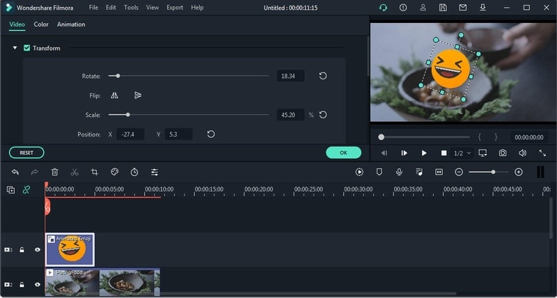Screen dimensions: 557x298
Task: Toggle lock on video track 3
Action: tap(22, 250)
